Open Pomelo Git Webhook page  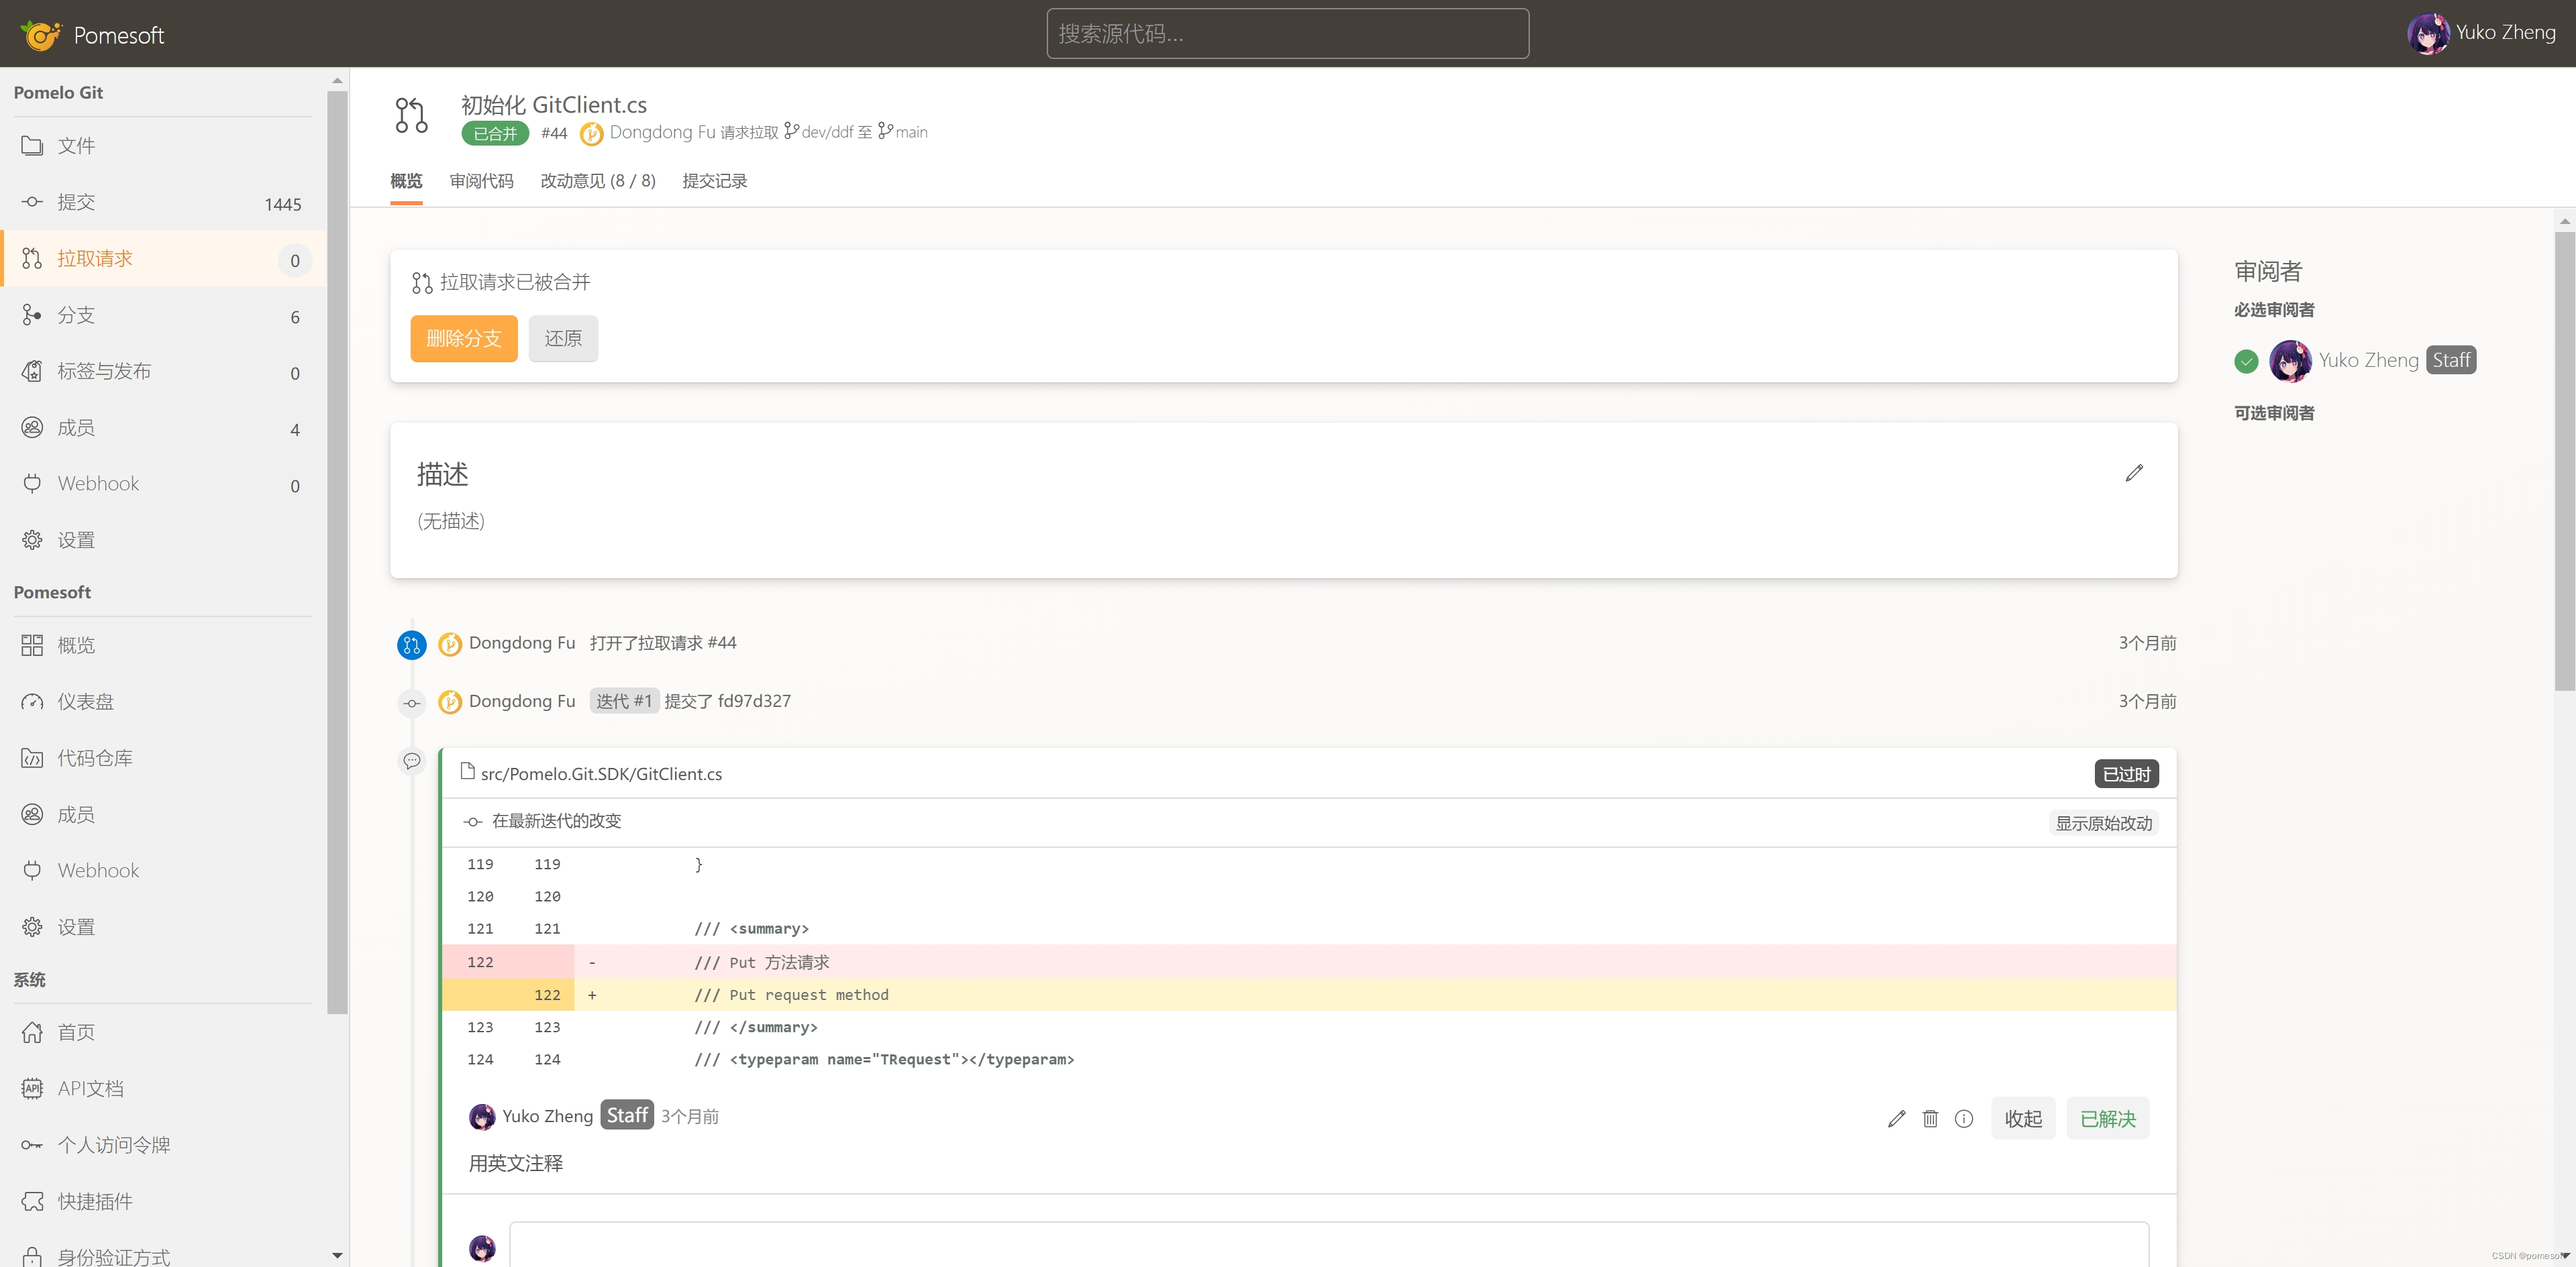tap(98, 484)
